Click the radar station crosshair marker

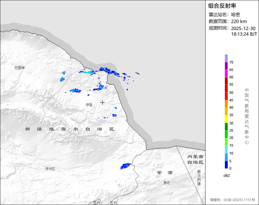tap(102, 102)
